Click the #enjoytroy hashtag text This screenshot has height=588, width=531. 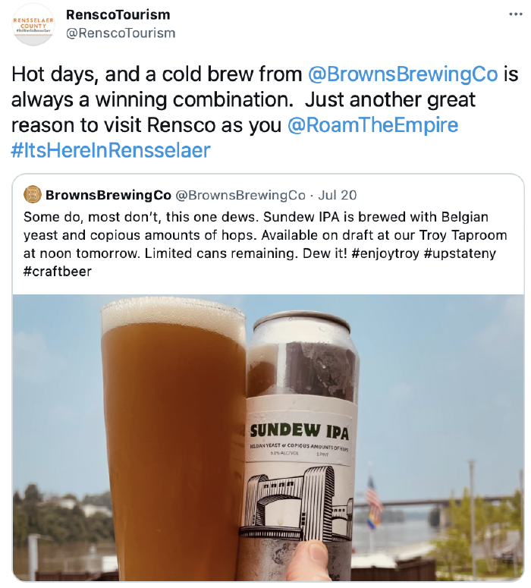pos(385,253)
